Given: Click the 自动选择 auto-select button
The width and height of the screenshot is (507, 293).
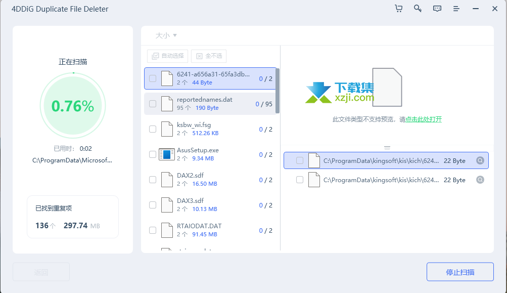Looking at the screenshot, I should (167, 56).
